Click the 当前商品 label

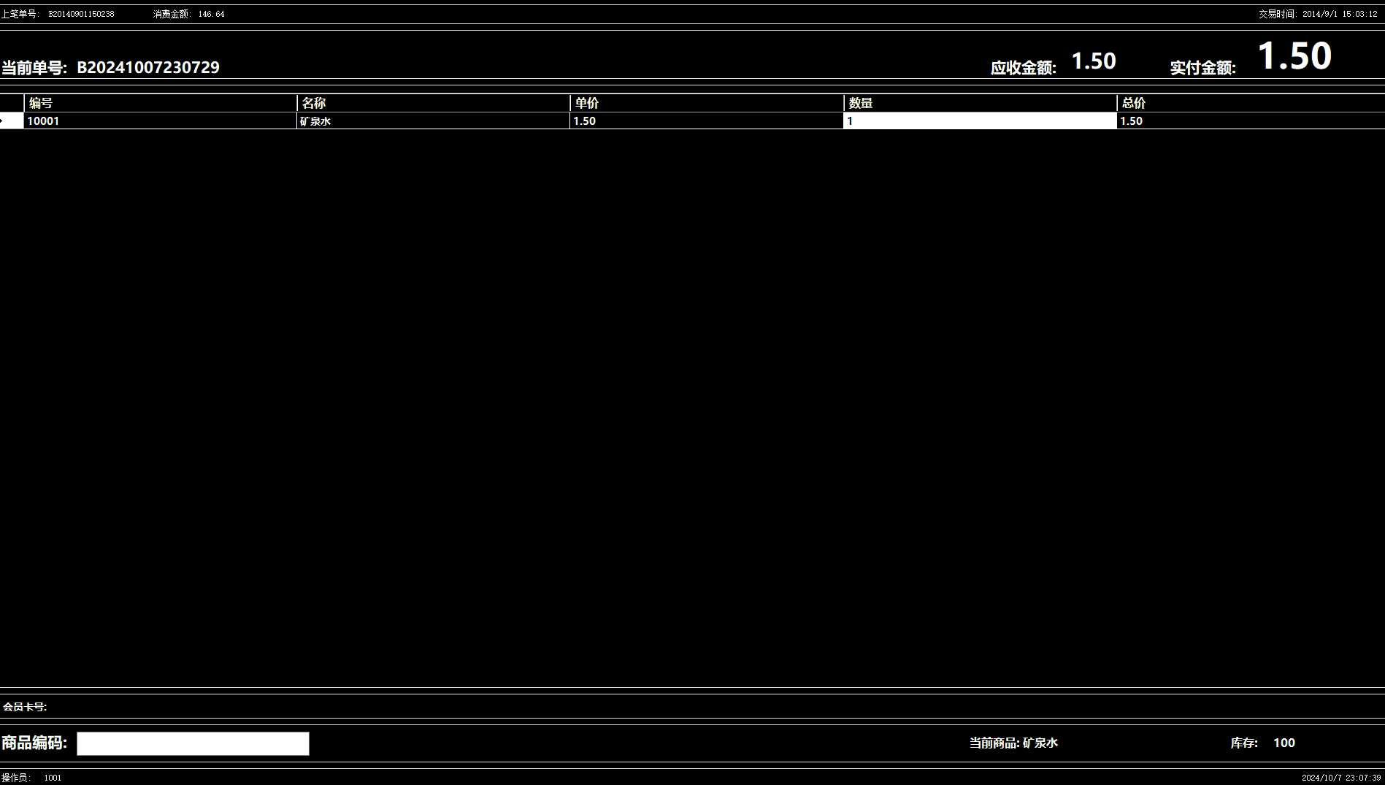994,743
